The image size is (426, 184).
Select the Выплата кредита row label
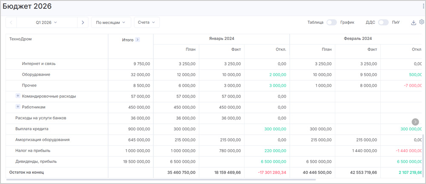pos(32,129)
